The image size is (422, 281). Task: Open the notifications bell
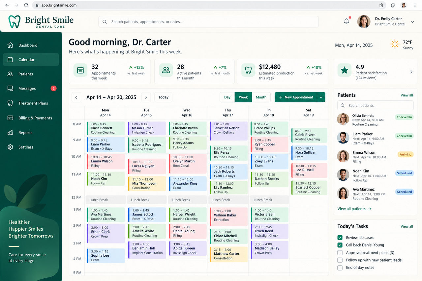tap(347, 21)
